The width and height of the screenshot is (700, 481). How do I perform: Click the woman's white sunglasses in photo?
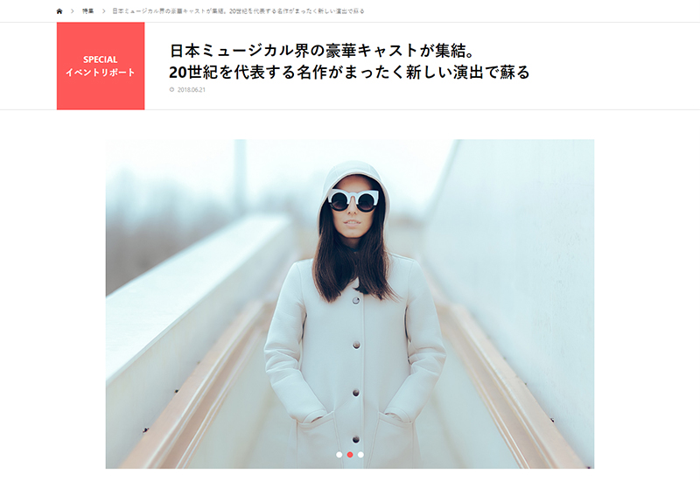pyautogui.click(x=353, y=200)
